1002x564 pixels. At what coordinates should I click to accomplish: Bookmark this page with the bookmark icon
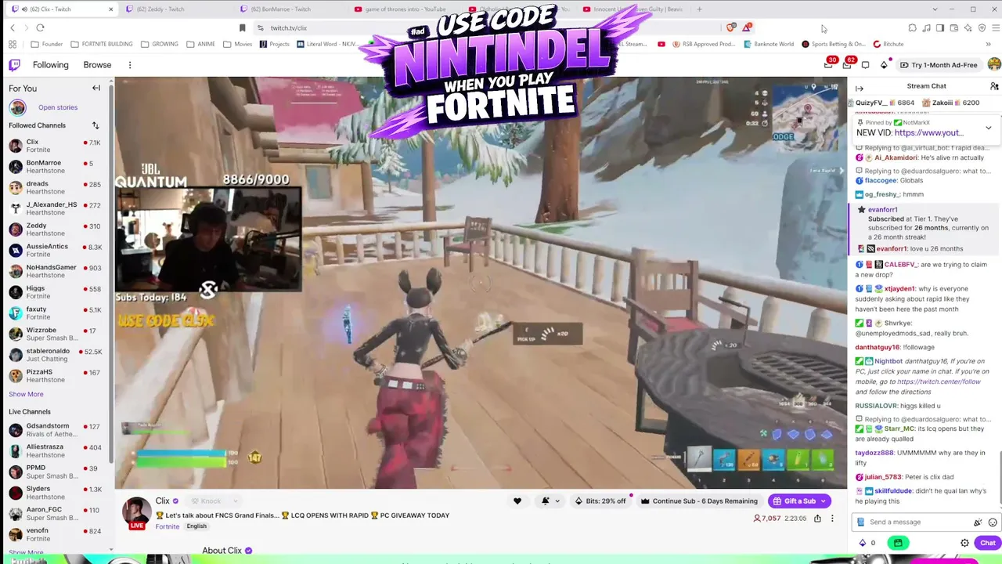click(x=243, y=28)
